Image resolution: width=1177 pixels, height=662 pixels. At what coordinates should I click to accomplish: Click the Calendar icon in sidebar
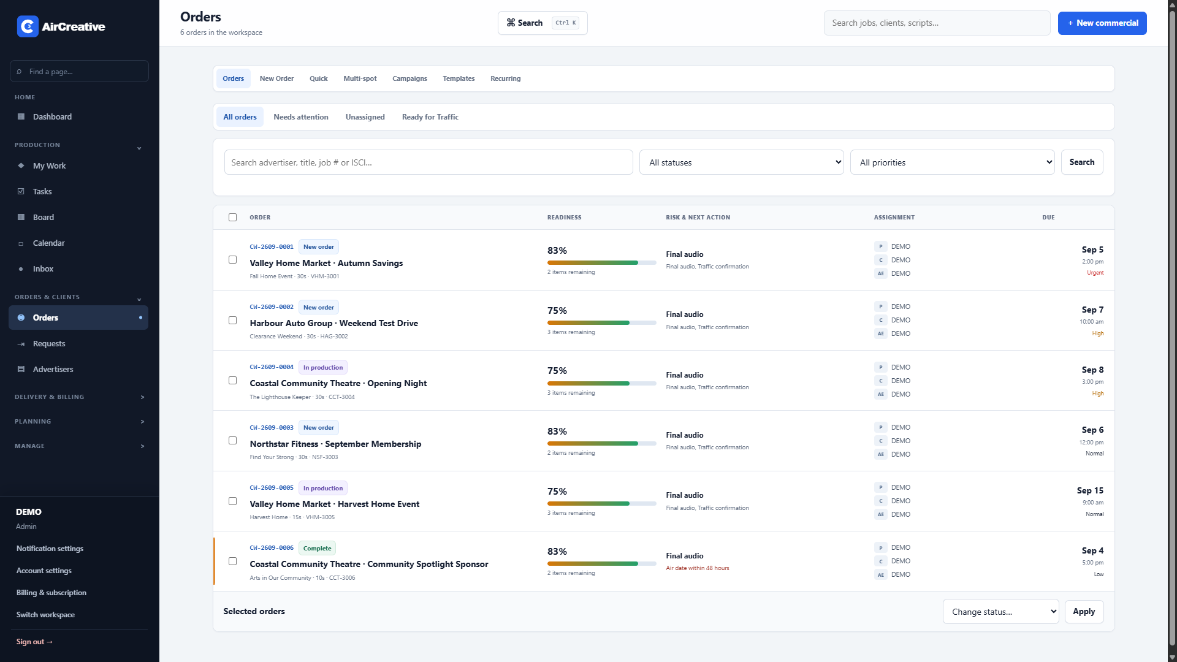tap(21, 243)
